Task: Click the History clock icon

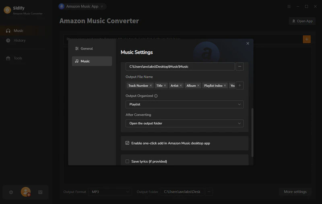Action: click(x=8, y=40)
